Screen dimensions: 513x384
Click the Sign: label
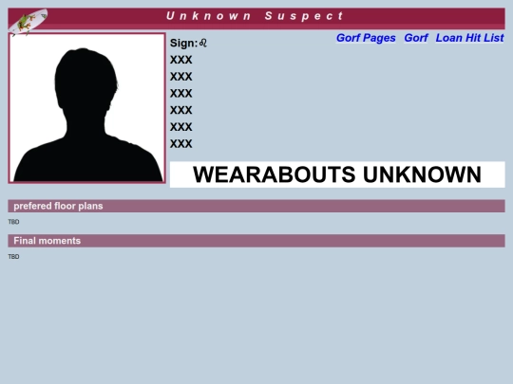(x=184, y=43)
